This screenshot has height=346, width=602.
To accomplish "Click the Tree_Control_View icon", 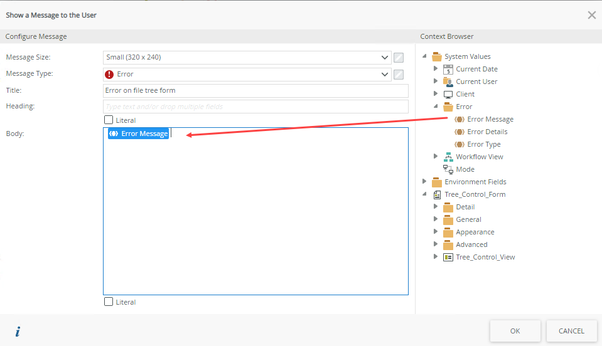I will 448,257.
